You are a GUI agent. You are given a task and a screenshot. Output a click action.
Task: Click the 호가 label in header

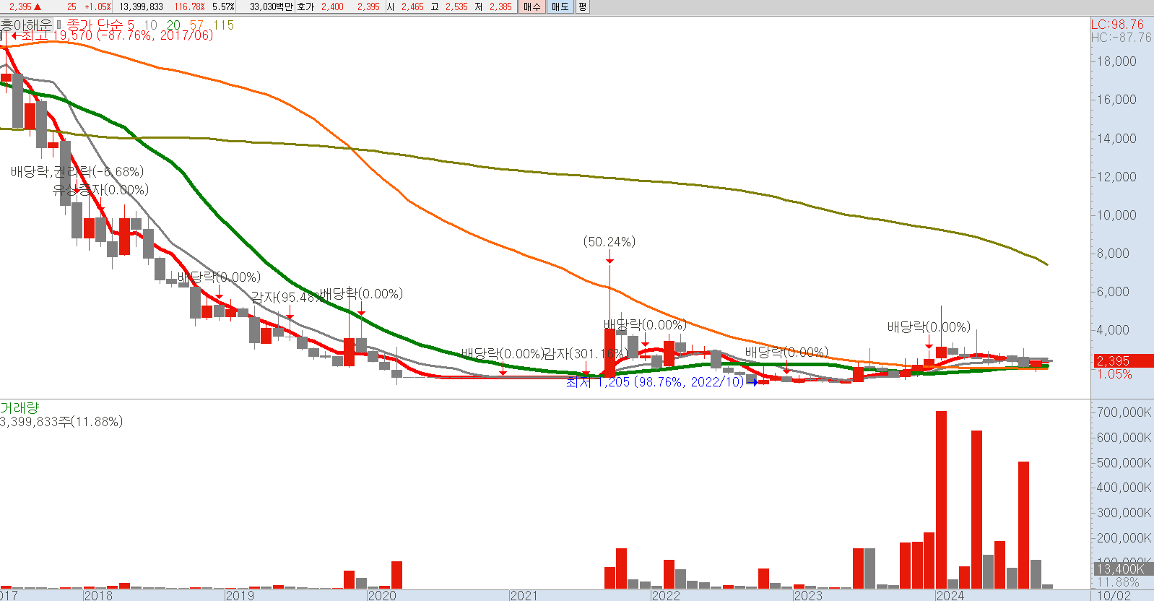tap(305, 7)
